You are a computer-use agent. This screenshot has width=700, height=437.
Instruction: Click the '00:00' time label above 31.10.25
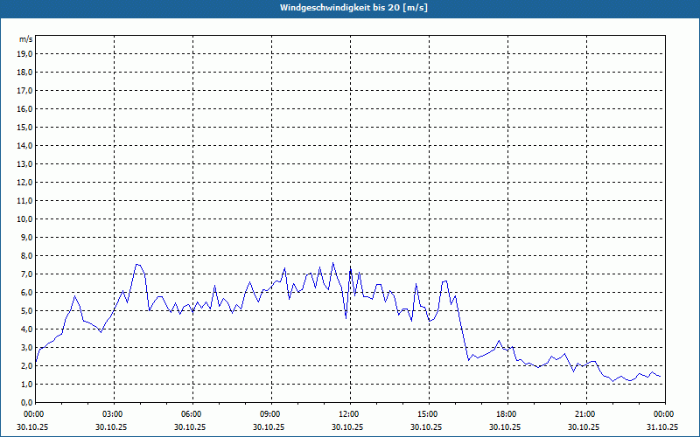(x=663, y=414)
